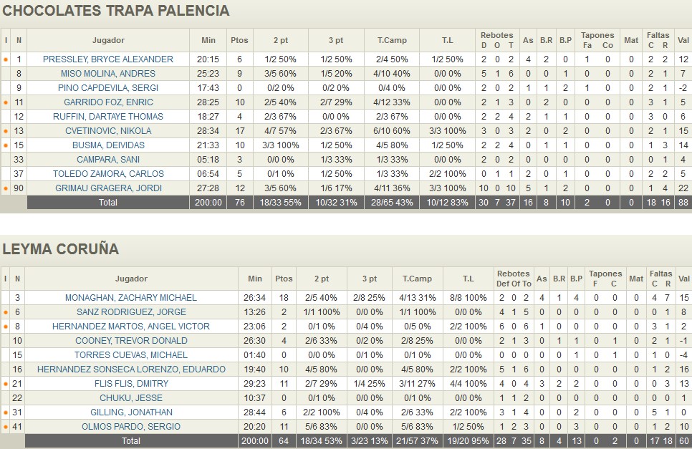
Task: Click the Leyma Coruña team heading
Action: pos(61,249)
